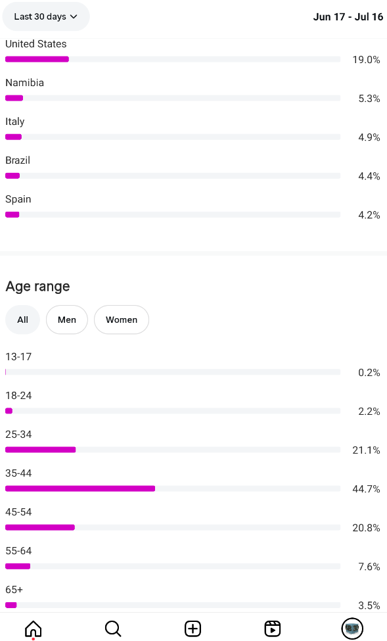Screen dimensions: 387x641
Task: Select the Namibia country row
Action: click(x=193, y=91)
